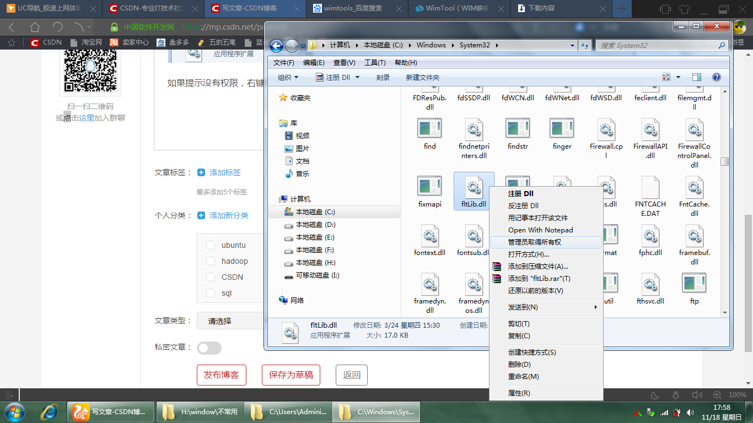Click the refresh icon beside address bar

coord(585,45)
